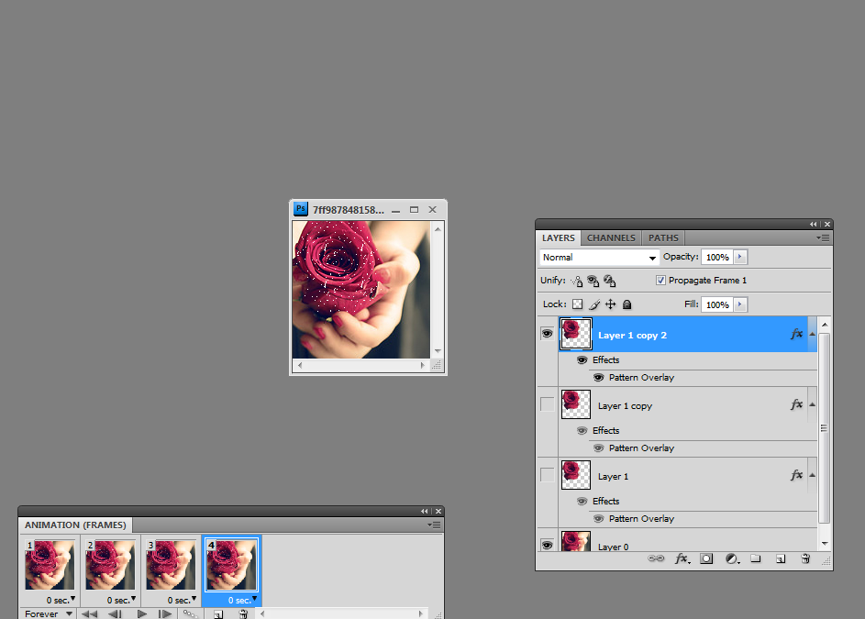Image resolution: width=865 pixels, height=619 pixels.
Task: Click the Lock all padlock icon
Action: [627, 304]
